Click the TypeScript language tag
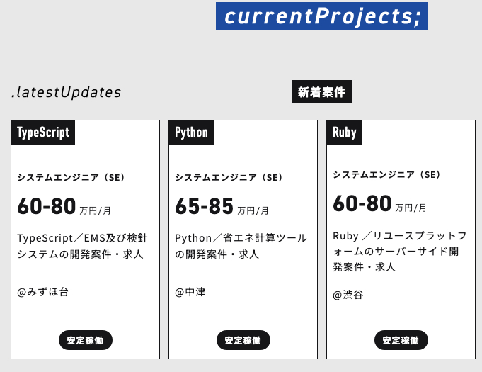This screenshot has width=482, height=372. 43,133
